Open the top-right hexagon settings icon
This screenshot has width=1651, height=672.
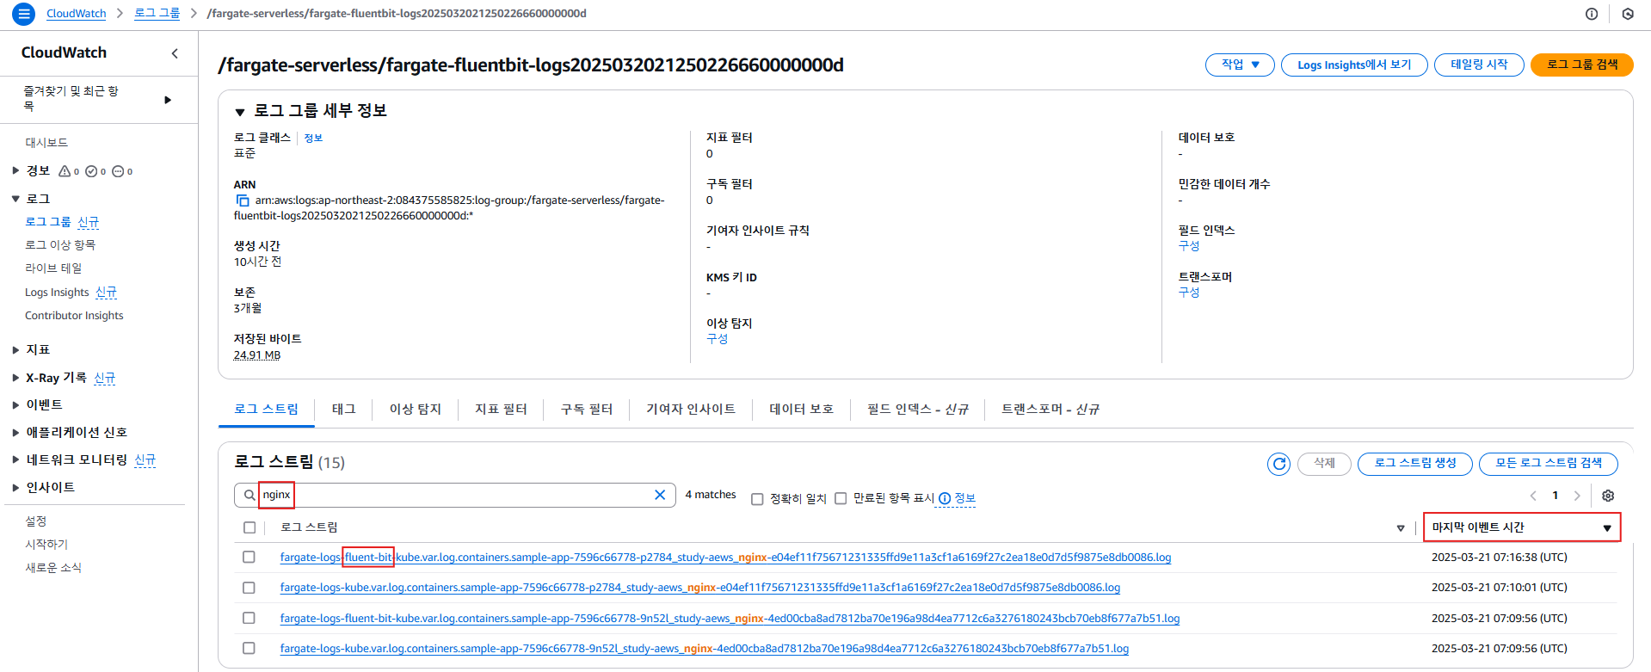click(1628, 14)
